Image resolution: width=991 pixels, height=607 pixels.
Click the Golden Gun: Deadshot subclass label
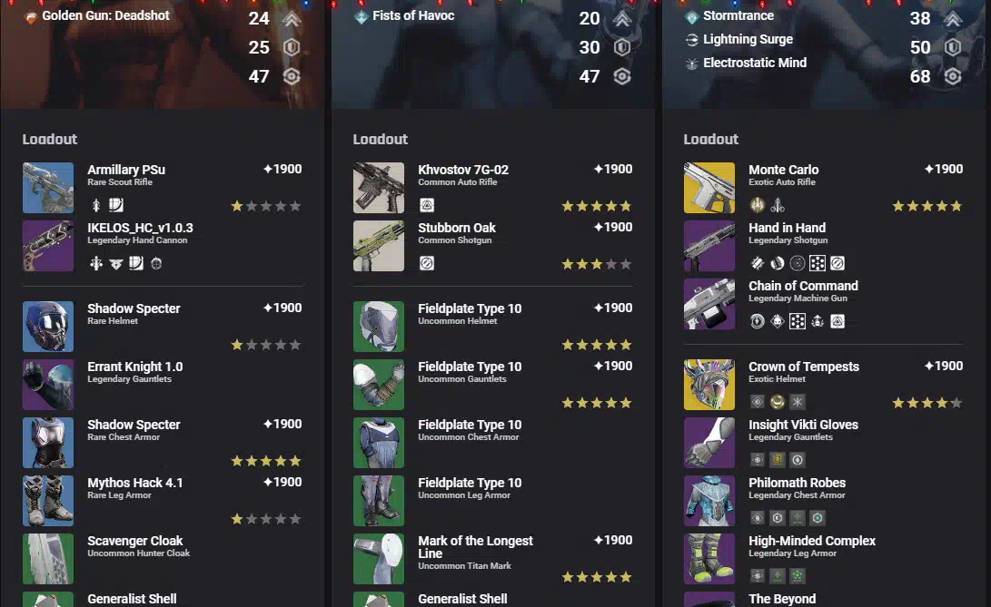[105, 15]
